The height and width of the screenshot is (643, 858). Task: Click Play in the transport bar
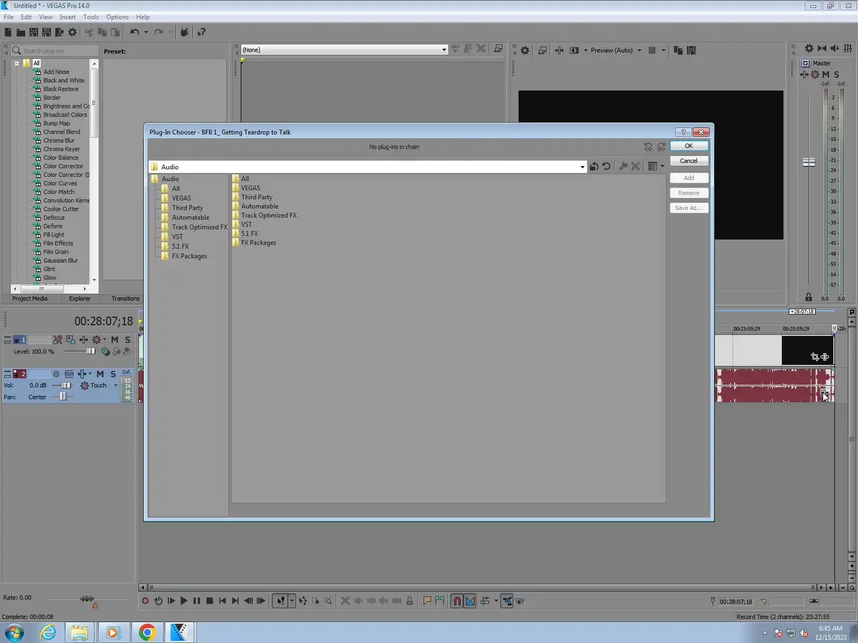pyautogui.click(x=184, y=601)
